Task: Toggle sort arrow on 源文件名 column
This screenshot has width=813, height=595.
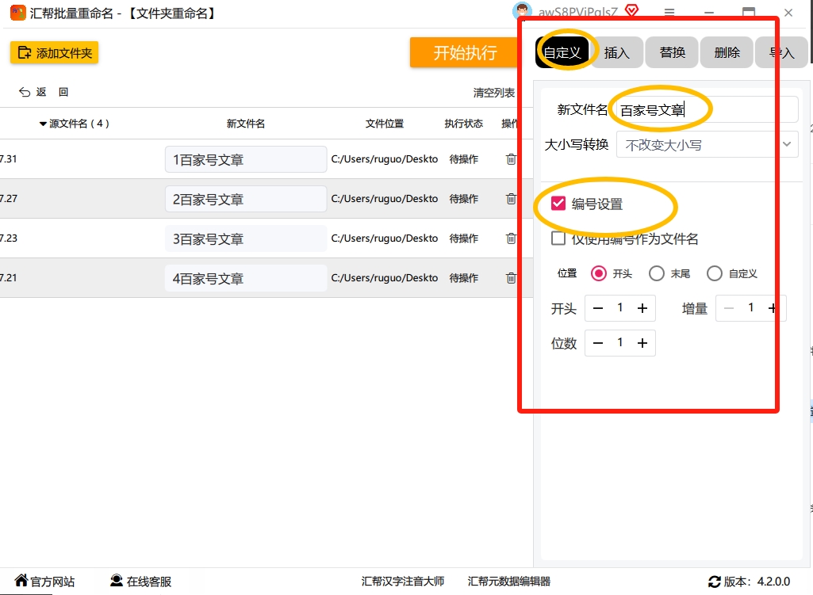Action: tap(43, 124)
